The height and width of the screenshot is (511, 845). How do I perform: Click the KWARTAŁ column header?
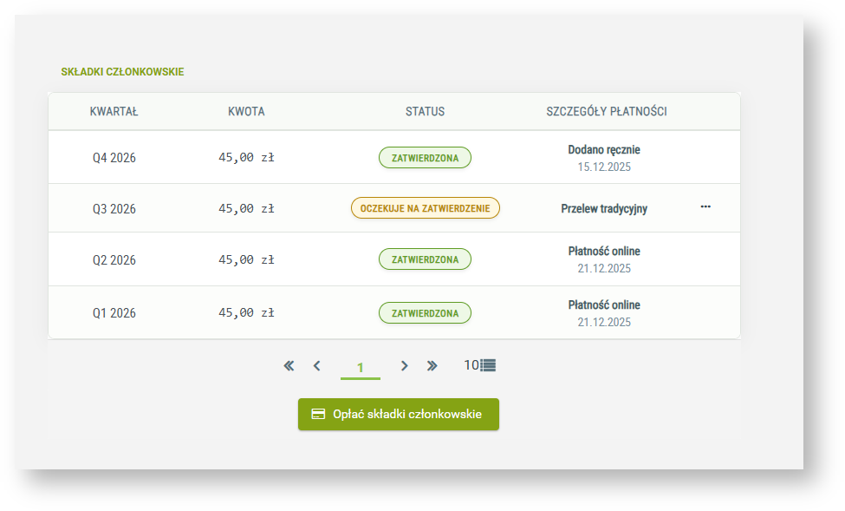pos(114,112)
